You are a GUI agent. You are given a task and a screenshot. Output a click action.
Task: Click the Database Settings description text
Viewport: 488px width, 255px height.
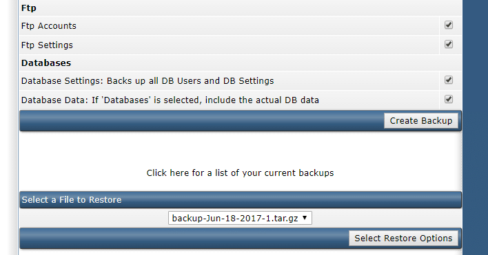pyautogui.click(x=148, y=81)
